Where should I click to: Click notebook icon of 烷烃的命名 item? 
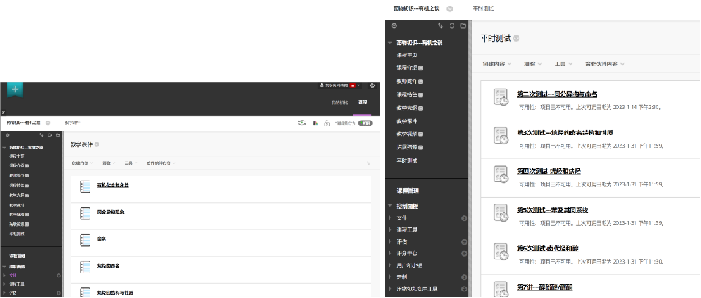85,267
